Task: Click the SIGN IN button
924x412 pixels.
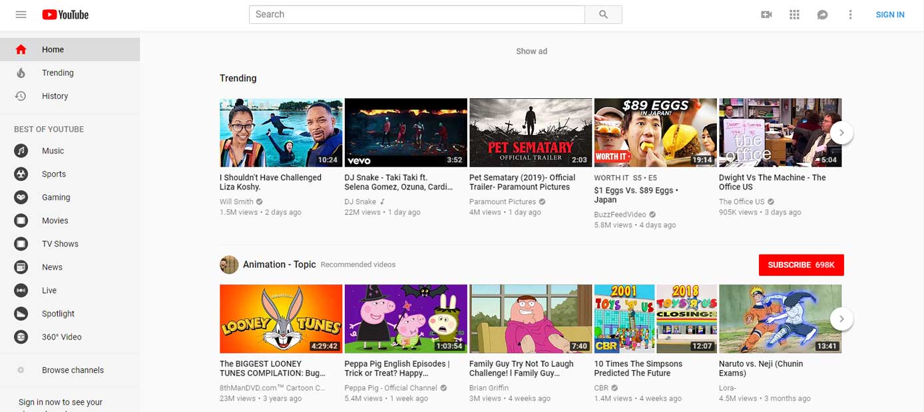Action: coord(890,15)
